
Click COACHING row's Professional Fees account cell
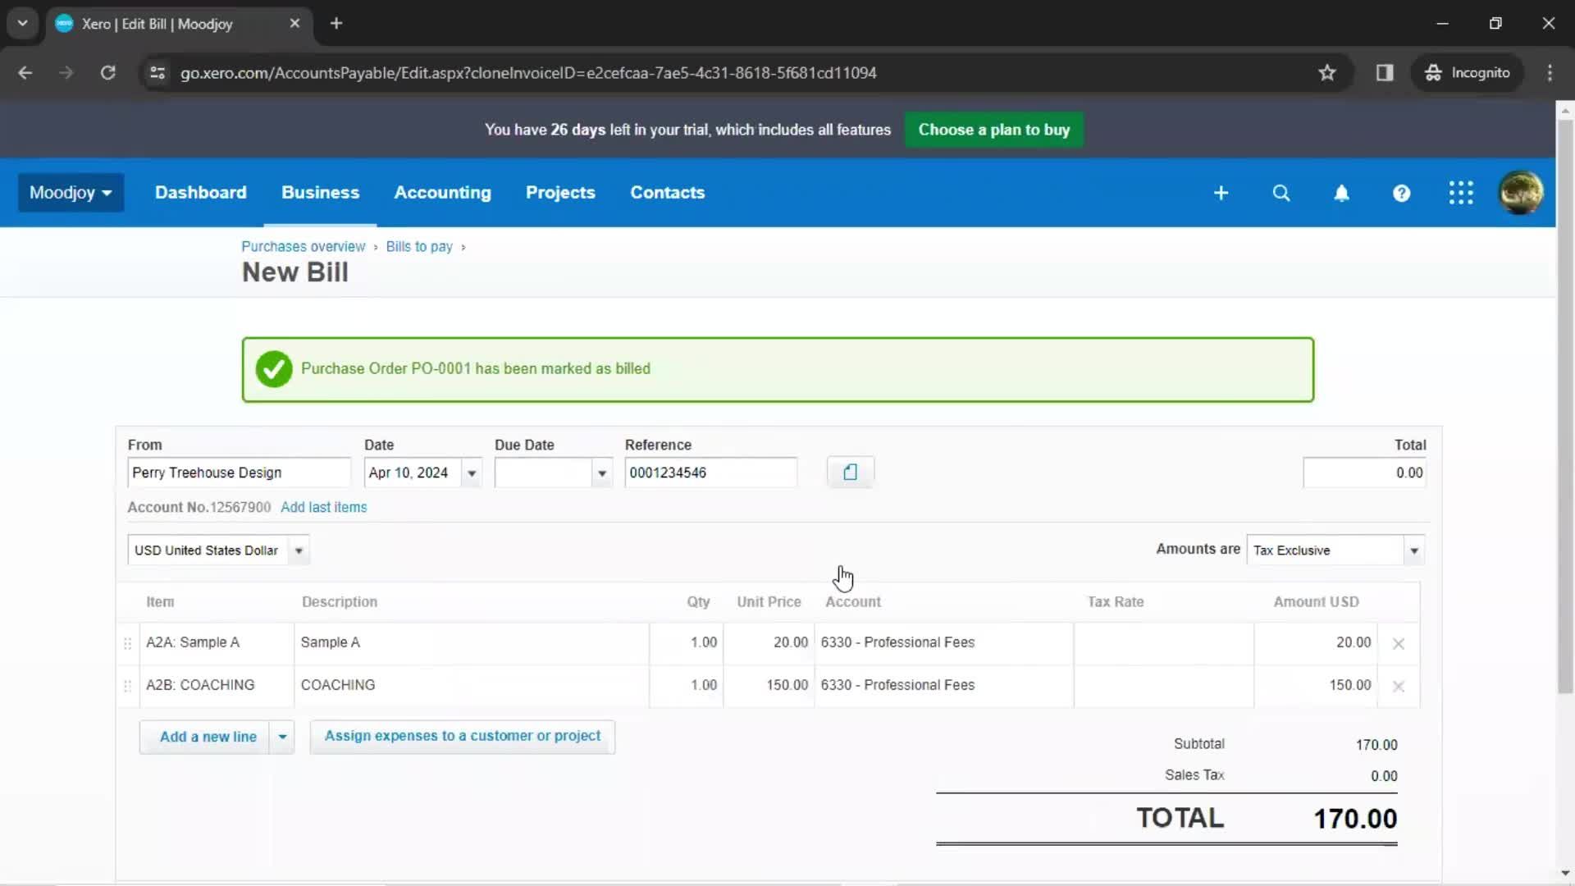point(943,685)
